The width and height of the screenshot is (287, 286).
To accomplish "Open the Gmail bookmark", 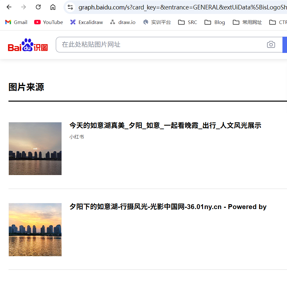I will tap(16, 22).
